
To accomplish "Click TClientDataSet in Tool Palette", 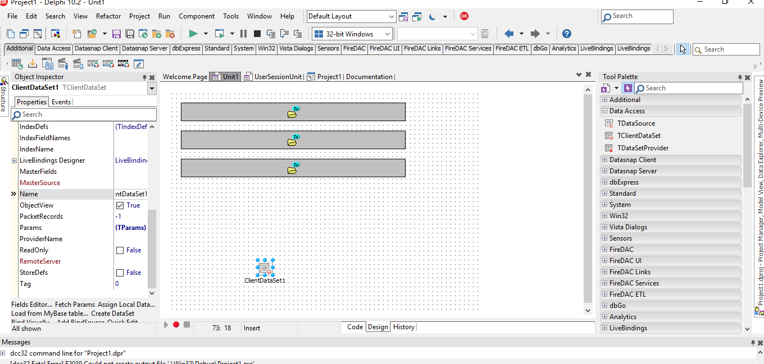I will tap(639, 136).
